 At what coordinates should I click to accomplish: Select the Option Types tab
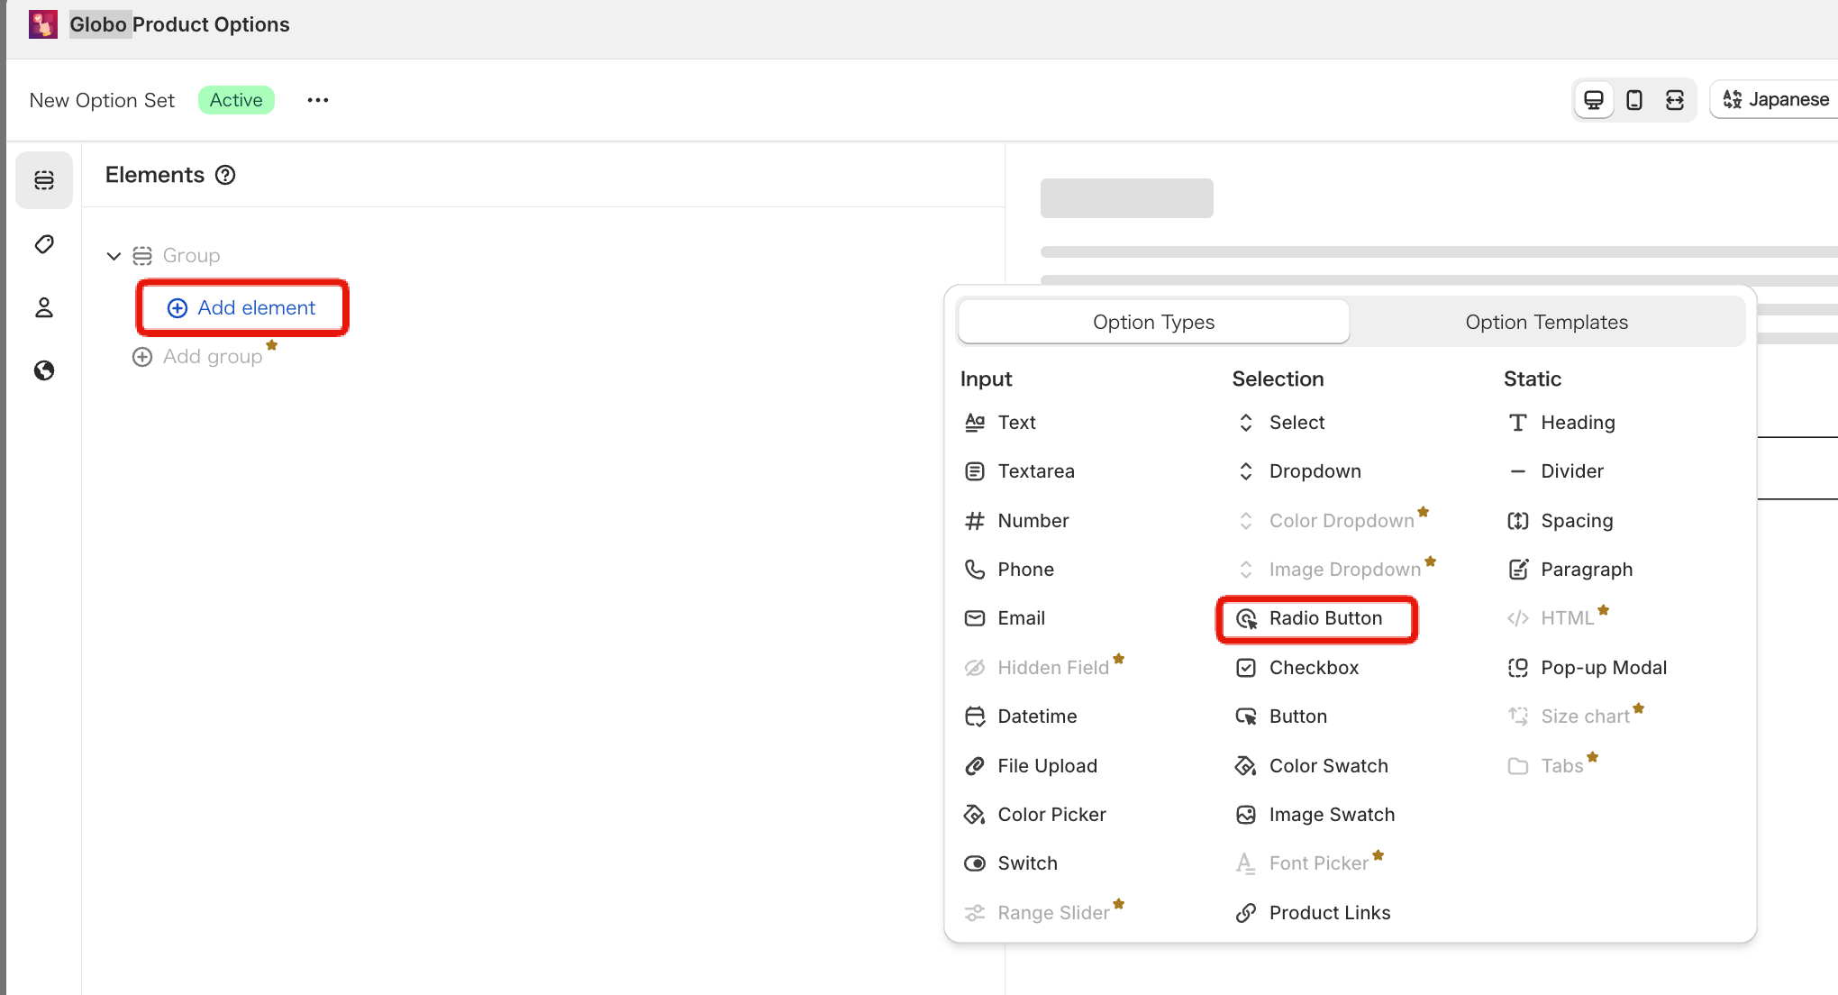tap(1153, 322)
